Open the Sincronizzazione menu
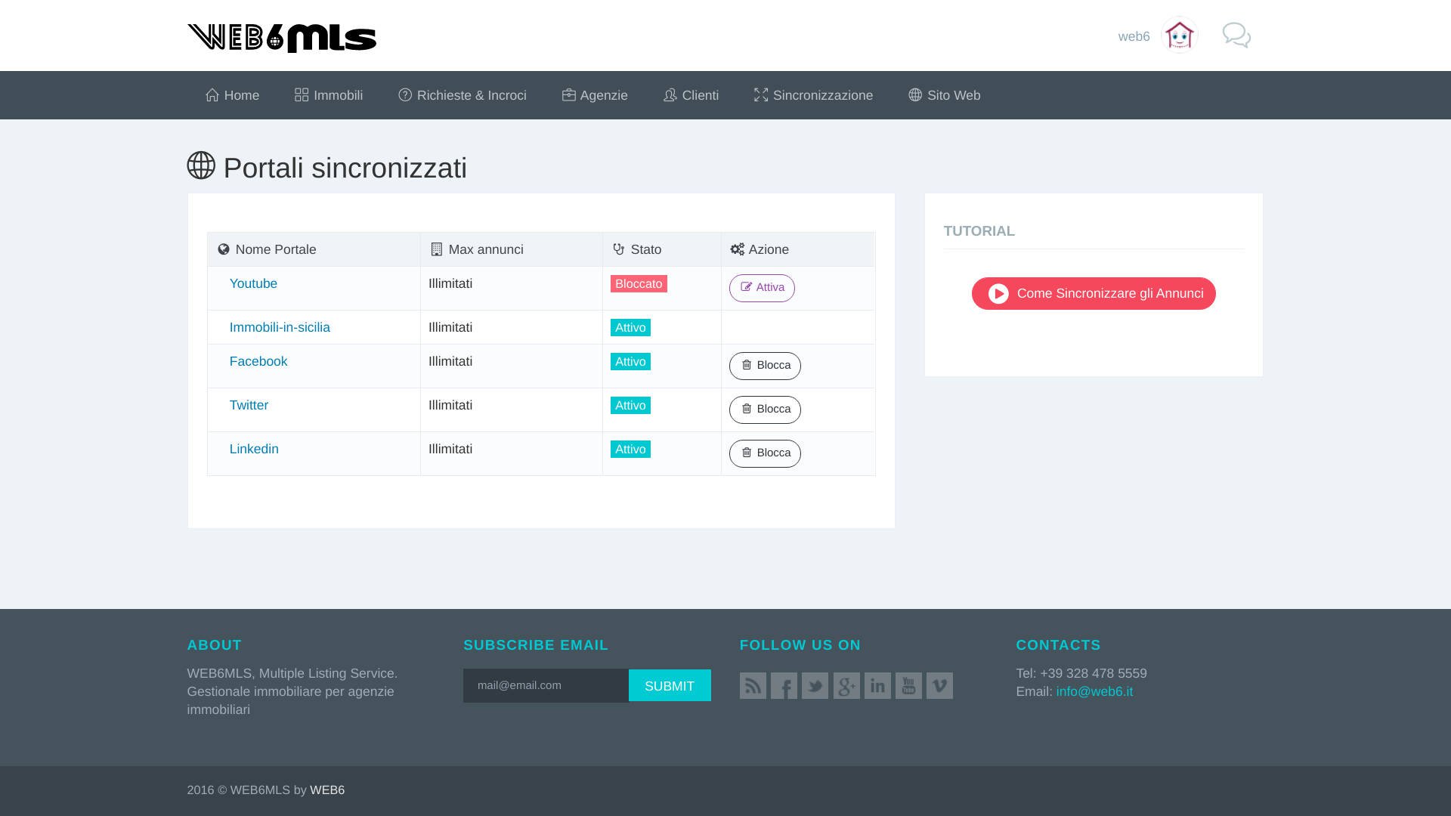This screenshot has height=816, width=1451. (x=813, y=95)
